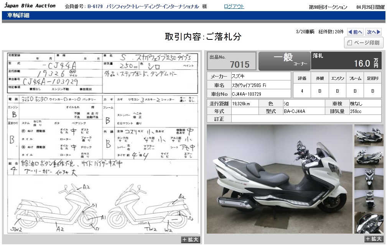Click the lot number 7015
The height and width of the screenshot is (247, 387).
click(x=240, y=64)
